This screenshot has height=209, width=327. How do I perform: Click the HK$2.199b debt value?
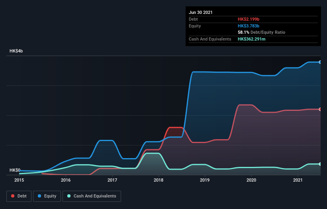click(249, 19)
